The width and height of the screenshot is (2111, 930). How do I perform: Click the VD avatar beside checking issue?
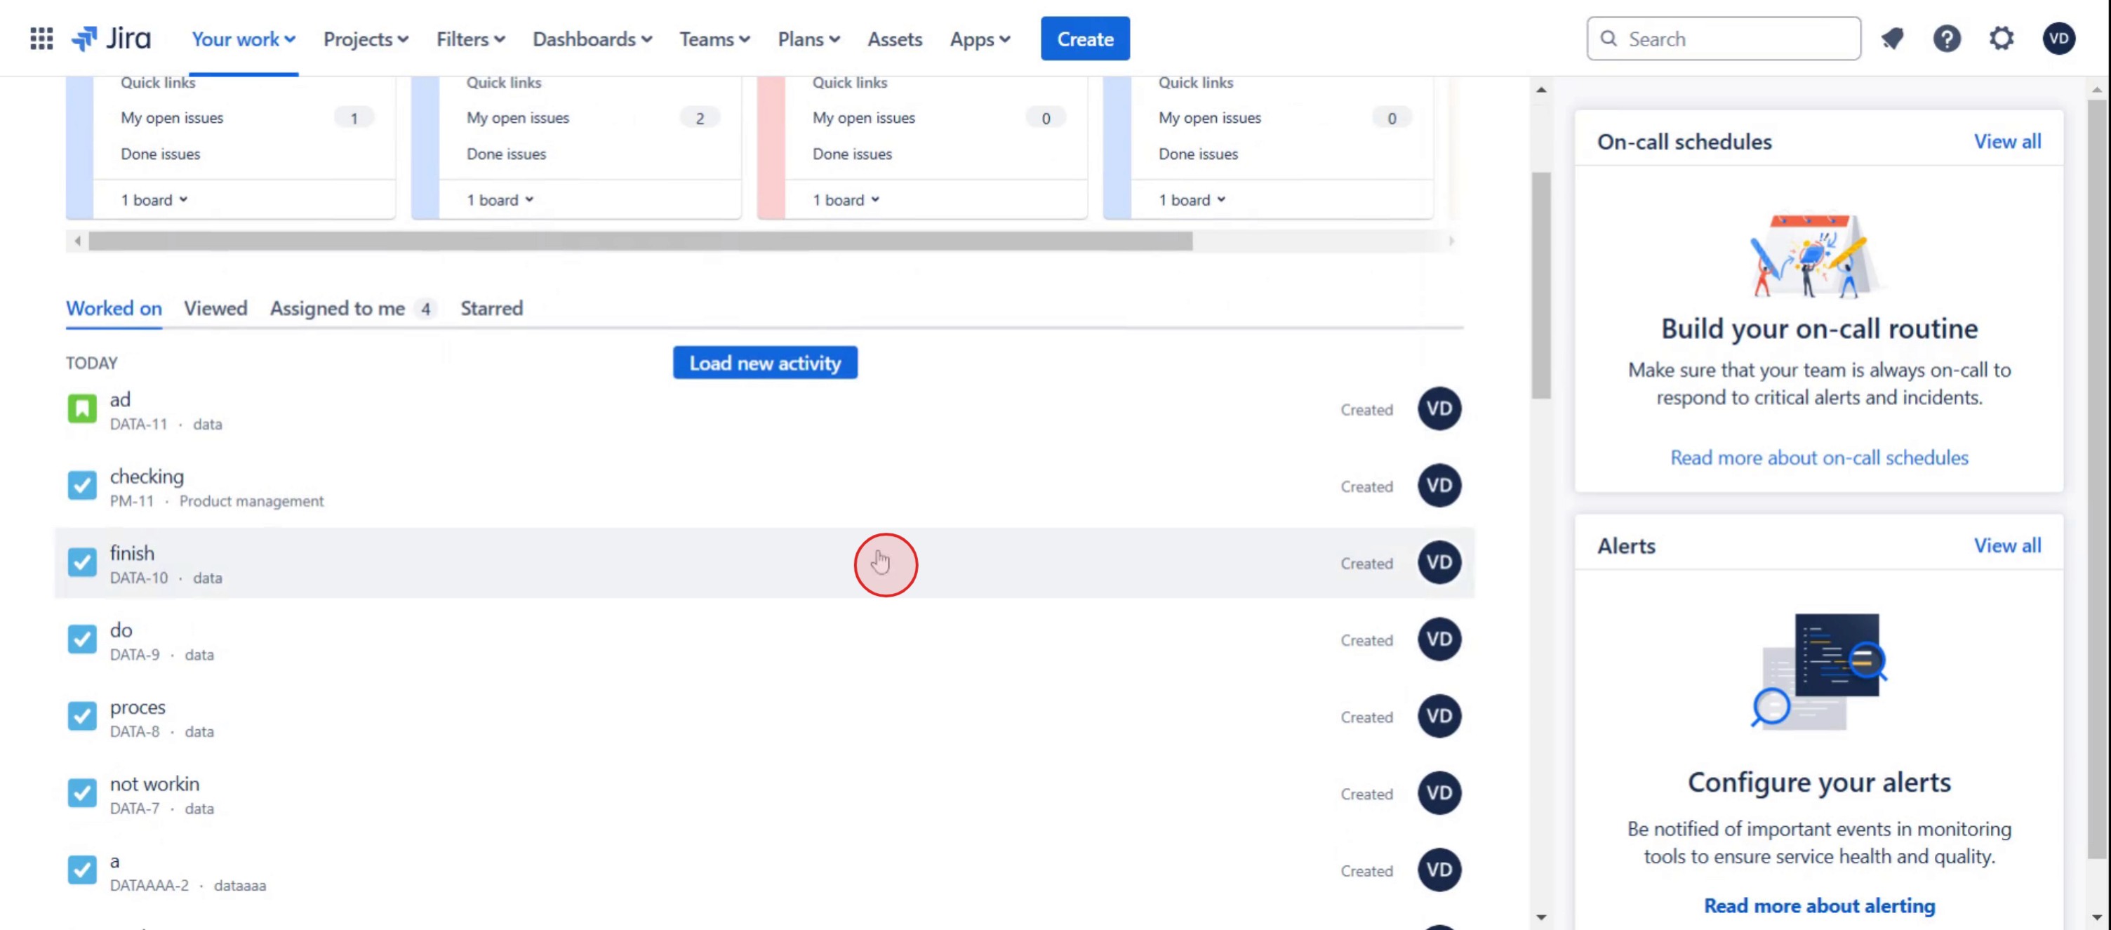[1439, 486]
